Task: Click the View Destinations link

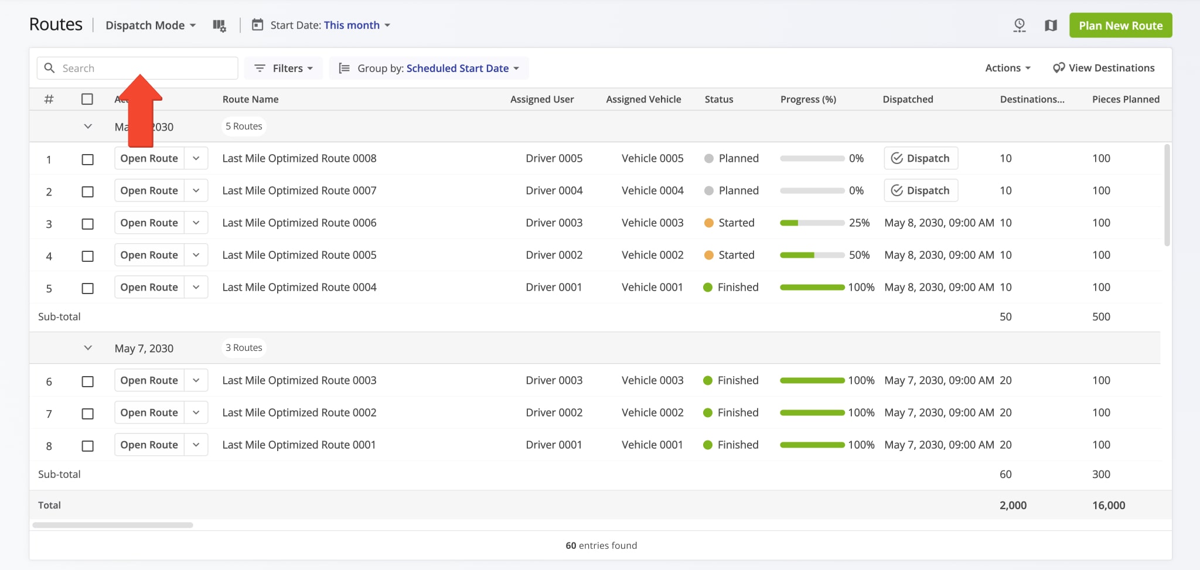Action: pyautogui.click(x=1104, y=68)
